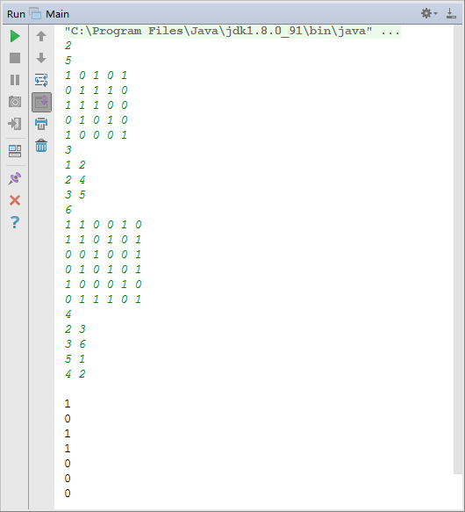465x512 pixels.
Task: Hide the Run tool window
Action: point(451,13)
